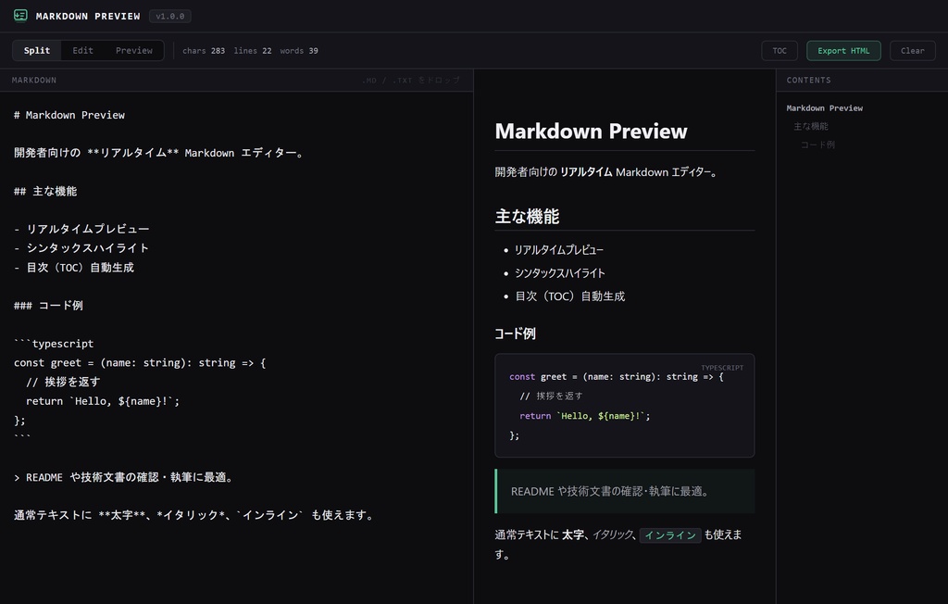Viewport: 948px width, 604px height.
Task: Click the Clear button
Action: pos(912,51)
